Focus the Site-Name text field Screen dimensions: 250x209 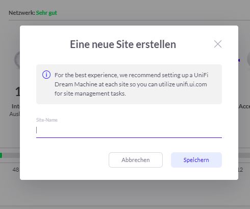pyautogui.click(x=129, y=130)
